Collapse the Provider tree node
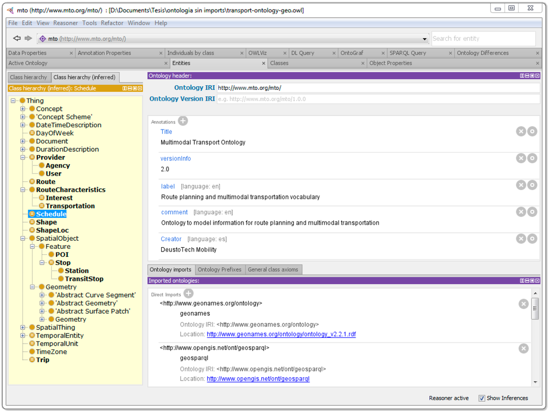Image resolution: width=548 pixels, height=411 pixels. (23, 157)
